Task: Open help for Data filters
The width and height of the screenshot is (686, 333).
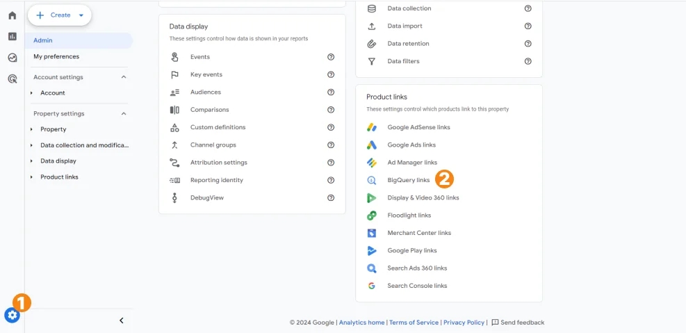Action: [528, 61]
